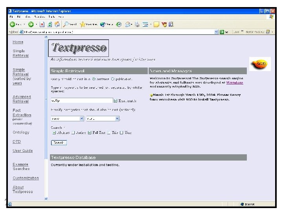Click the sidebar scroll down arrow

[46, 199]
